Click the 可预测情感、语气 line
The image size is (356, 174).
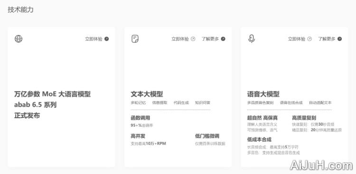[262, 130]
